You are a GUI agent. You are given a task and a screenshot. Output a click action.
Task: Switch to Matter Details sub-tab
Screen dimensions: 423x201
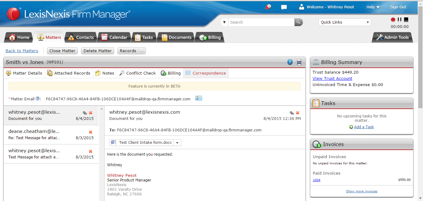coord(24,73)
